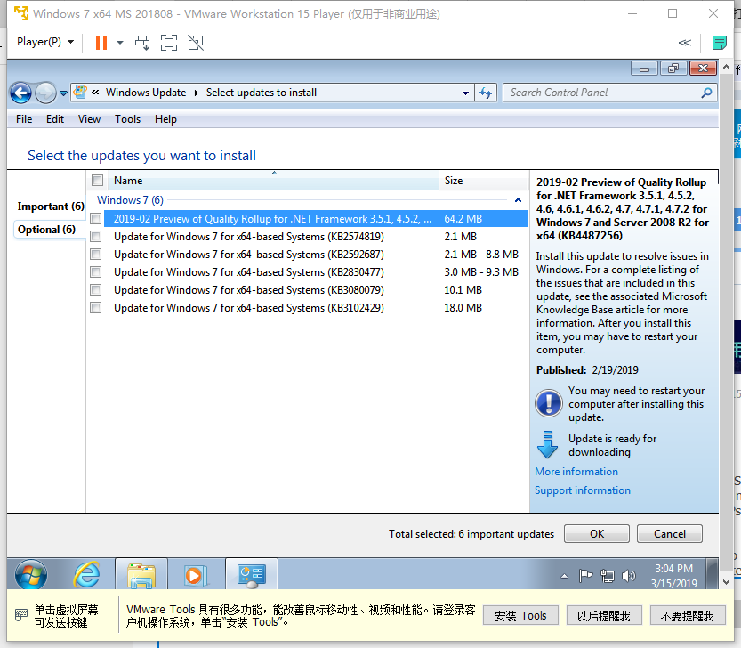Screen dimensions: 741x648
Task: Open the VMware messages note icon
Action: click(x=720, y=43)
